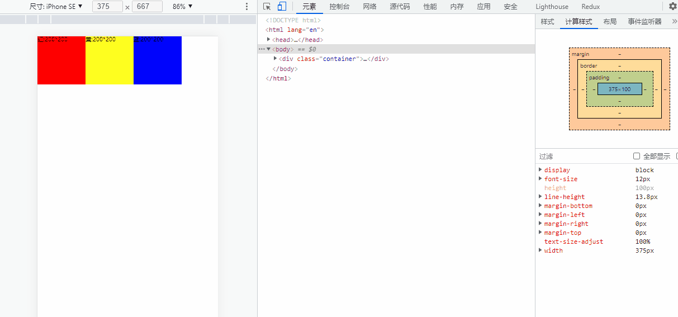Expand the margin-bottom computed property
Image resolution: width=678 pixels, height=317 pixels.
pyautogui.click(x=540, y=206)
